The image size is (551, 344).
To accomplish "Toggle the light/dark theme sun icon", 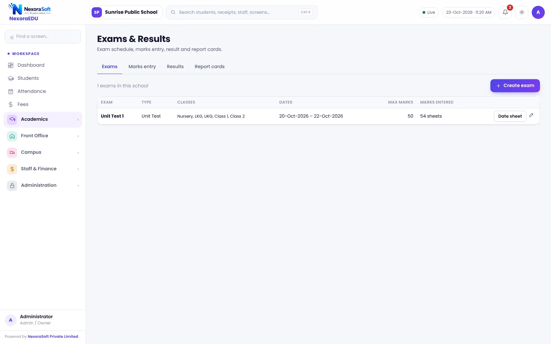I will [x=522, y=12].
